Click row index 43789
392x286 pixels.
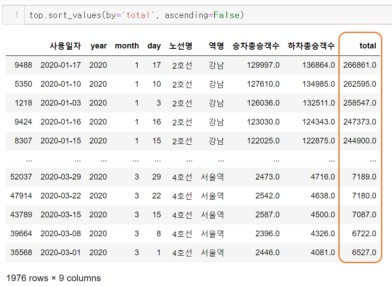(21, 215)
